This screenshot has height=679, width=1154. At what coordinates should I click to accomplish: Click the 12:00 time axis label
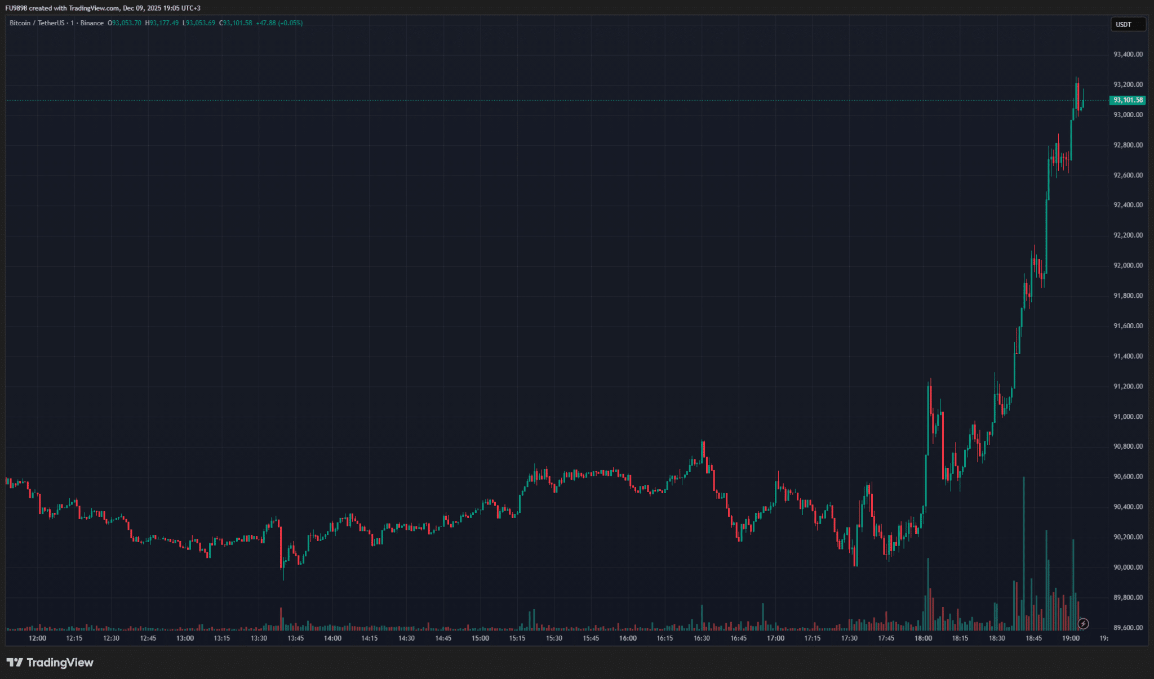coord(37,638)
